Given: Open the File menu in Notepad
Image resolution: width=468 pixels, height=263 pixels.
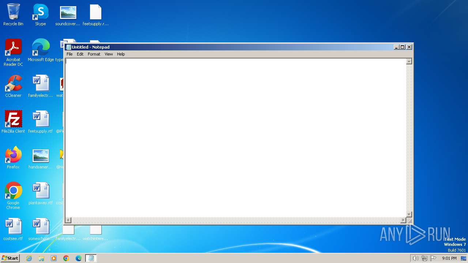Looking at the screenshot, I should click(x=69, y=54).
